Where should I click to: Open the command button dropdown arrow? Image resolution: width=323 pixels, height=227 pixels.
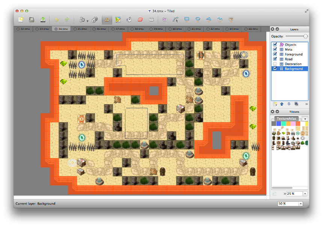[x=88, y=21]
